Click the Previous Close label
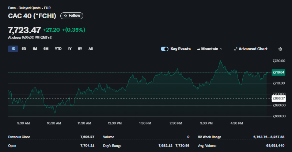 coord(19,137)
